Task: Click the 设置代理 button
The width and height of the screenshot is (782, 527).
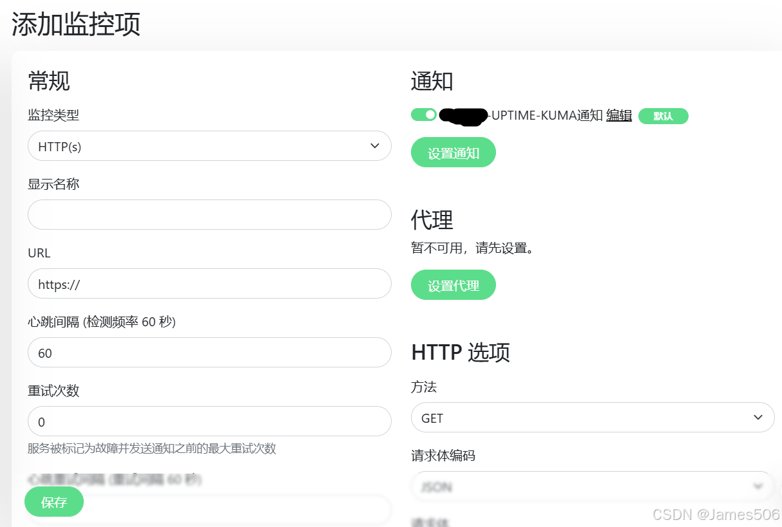Action: (453, 285)
